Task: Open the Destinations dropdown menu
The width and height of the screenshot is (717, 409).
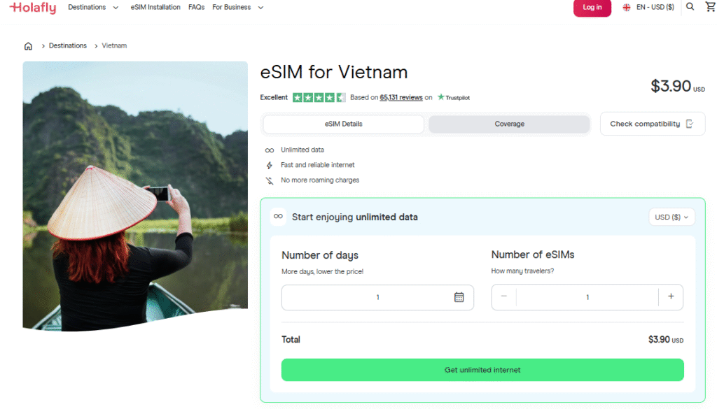Action: click(91, 7)
